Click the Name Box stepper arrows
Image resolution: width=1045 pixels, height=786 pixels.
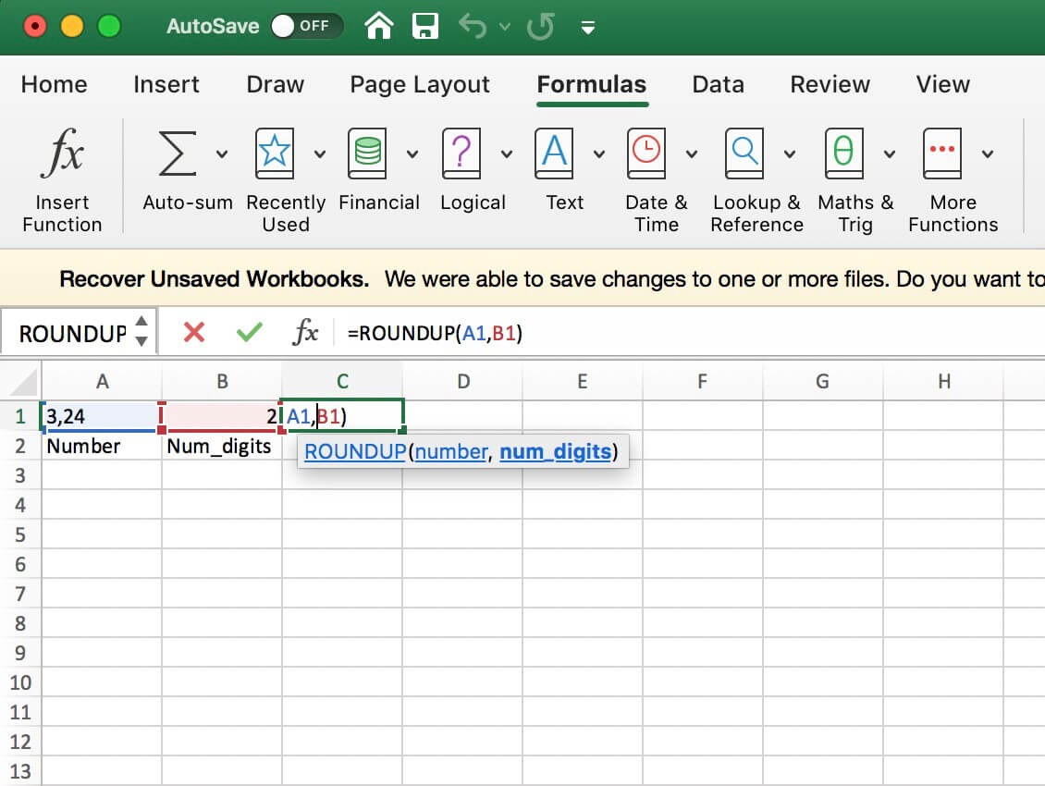(141, 332)
